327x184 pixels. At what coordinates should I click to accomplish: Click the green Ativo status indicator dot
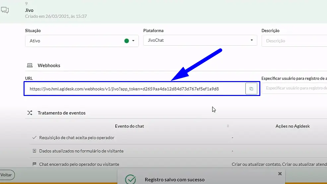click(127, 41)
